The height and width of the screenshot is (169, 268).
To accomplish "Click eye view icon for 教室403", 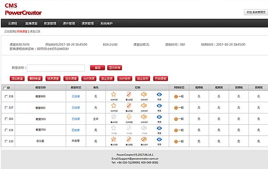I will (159, 94).
